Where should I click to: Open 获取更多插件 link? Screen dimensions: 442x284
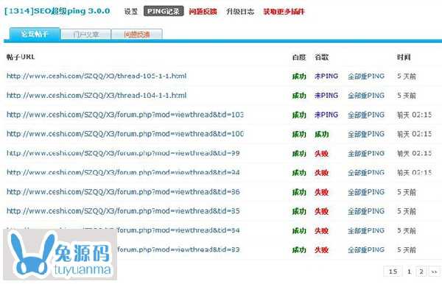click(x=284, y=12)
